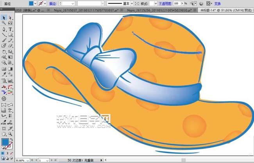The image size is (254, 163).
Task: Click the 不透明度 opacity link
Action: (165, 4)
